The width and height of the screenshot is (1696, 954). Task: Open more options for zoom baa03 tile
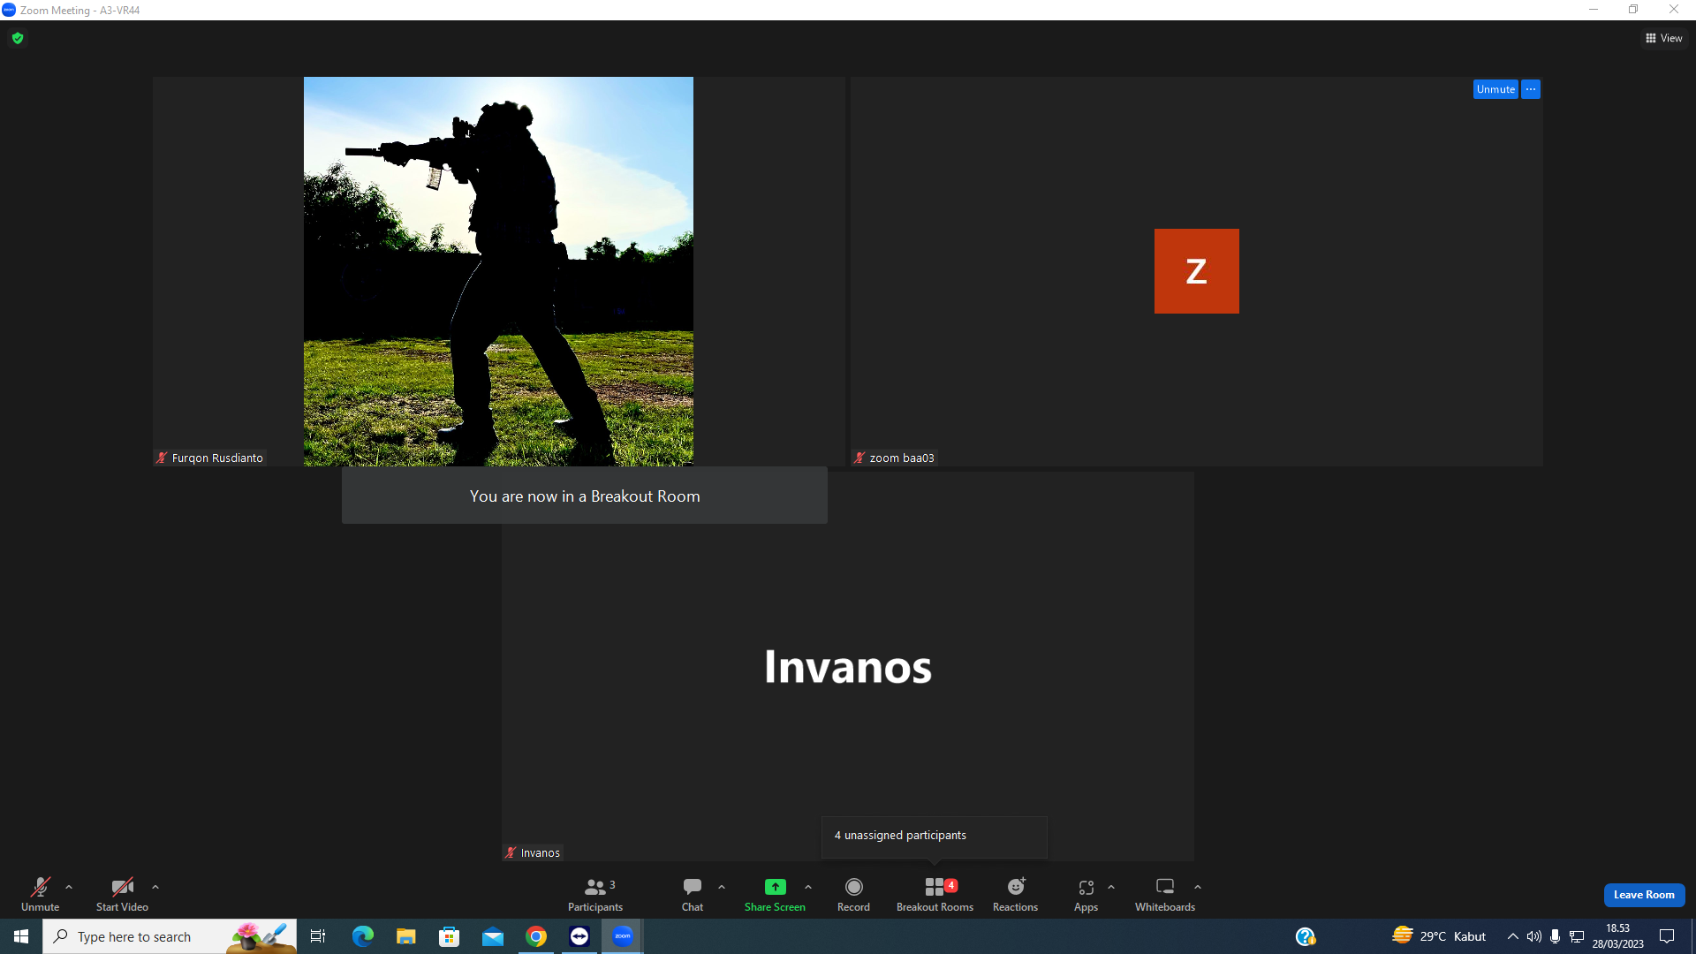click(1531, 89)
